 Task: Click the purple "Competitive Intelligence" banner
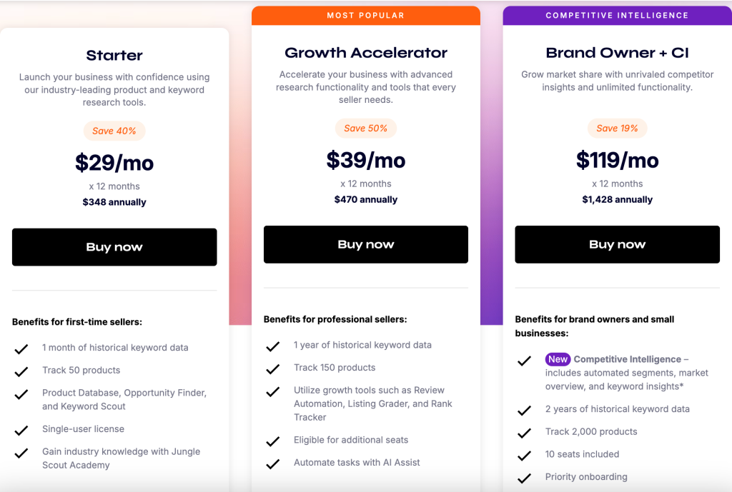[617, 15]
